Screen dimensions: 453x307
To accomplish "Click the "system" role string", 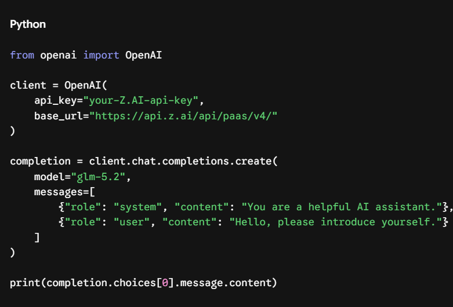I will [x=137, y=207].
